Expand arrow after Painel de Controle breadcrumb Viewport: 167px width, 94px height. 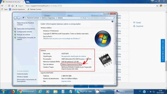pos(40,18)
